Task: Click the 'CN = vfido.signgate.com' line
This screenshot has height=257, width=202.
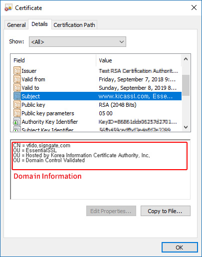Action: pyautogui.click(x=41, y=145)
